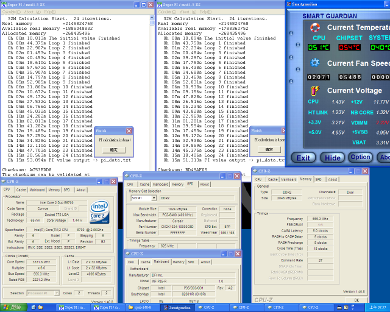This screenshot has width=390, height=312.
Task: Switch to Smartguardian via the taskbar
Action: tap(177, 308)
